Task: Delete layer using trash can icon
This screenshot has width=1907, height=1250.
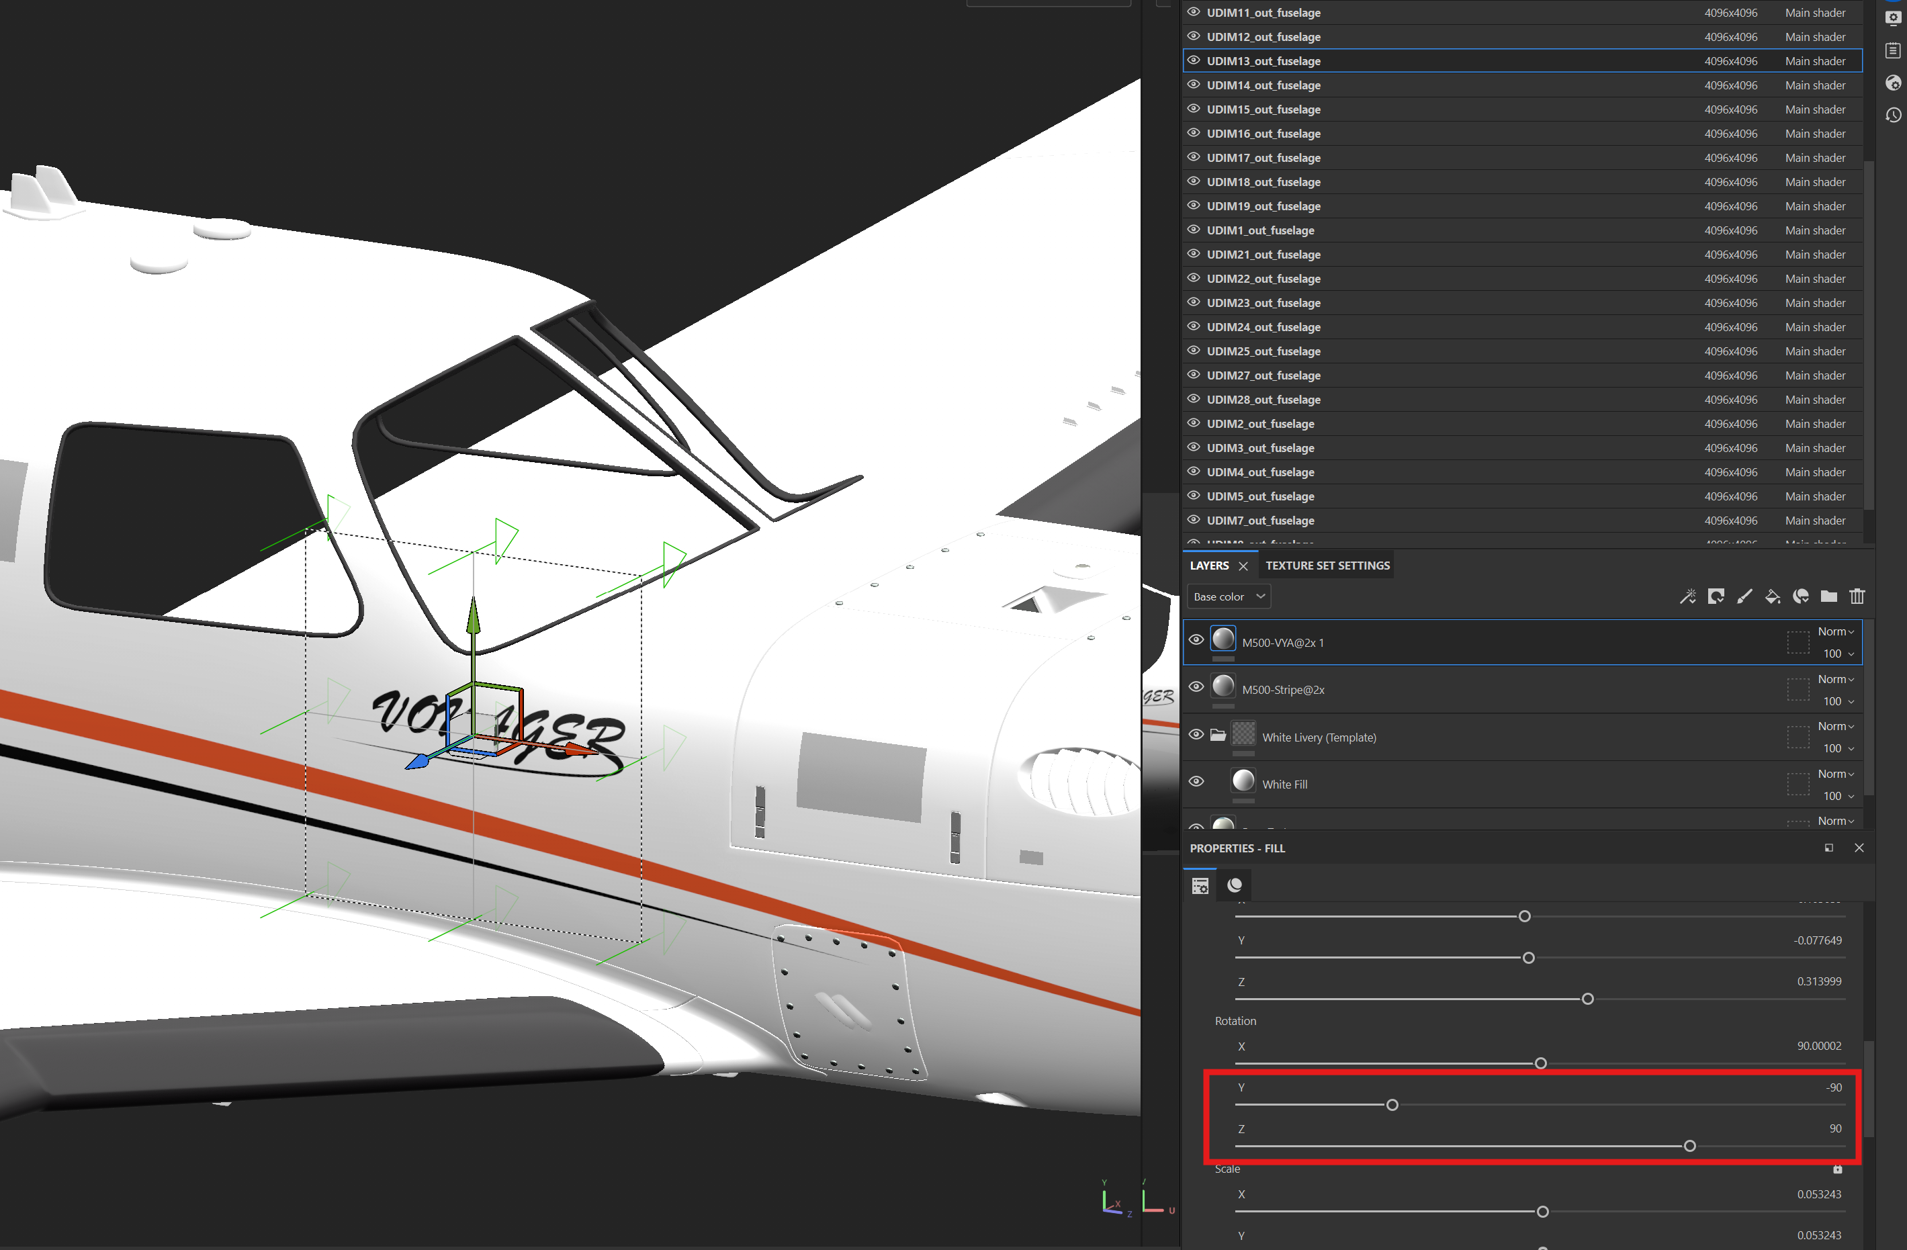Action: coord(1857,596)
